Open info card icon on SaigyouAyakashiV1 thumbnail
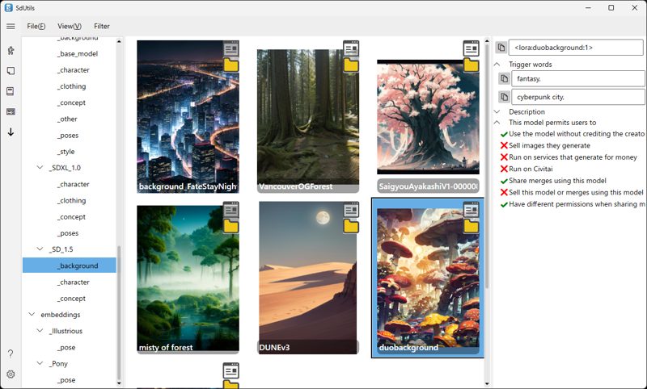 pos(471,48)
